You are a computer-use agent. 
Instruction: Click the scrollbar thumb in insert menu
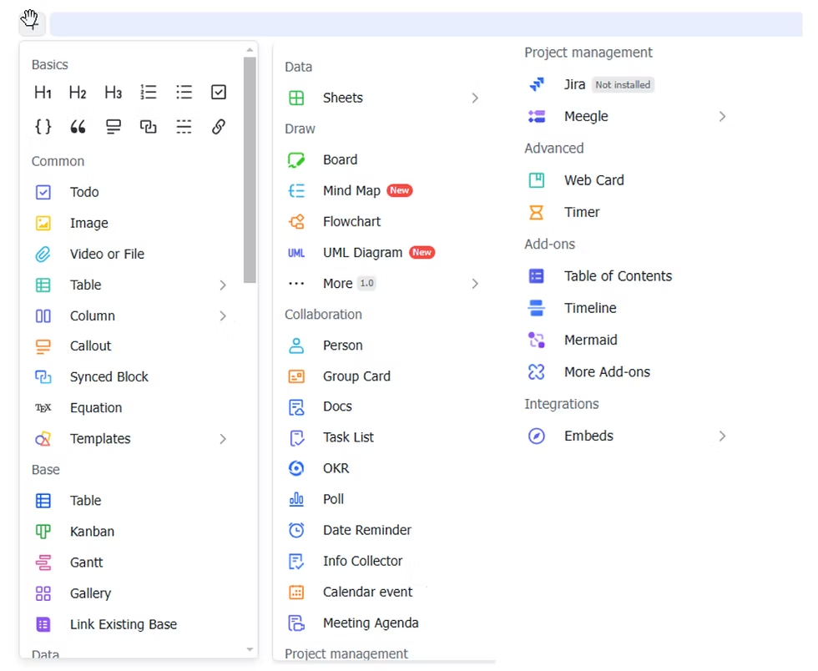click(250, 169)
